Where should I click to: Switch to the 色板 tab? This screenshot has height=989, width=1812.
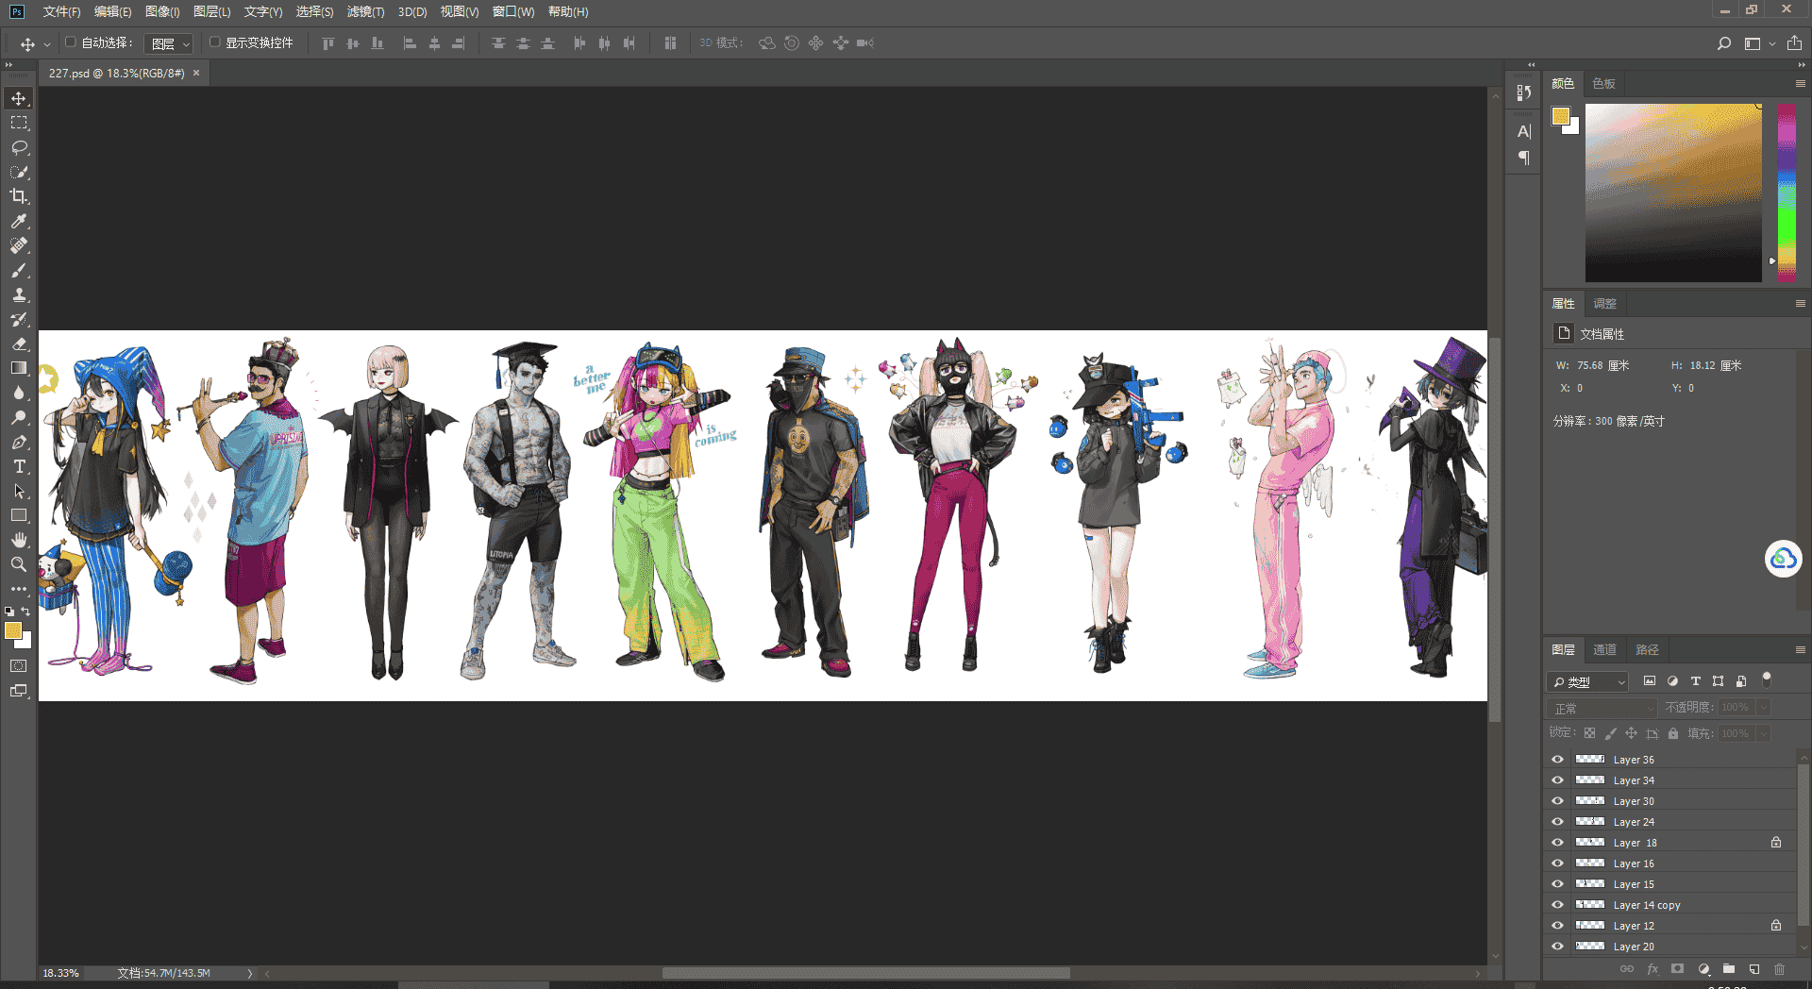point(1603,83)
